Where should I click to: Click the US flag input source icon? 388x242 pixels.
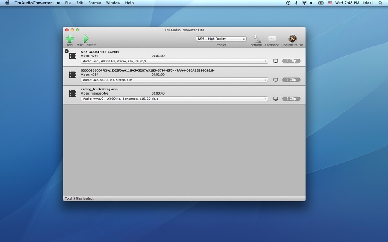click(x=330, y=3)
